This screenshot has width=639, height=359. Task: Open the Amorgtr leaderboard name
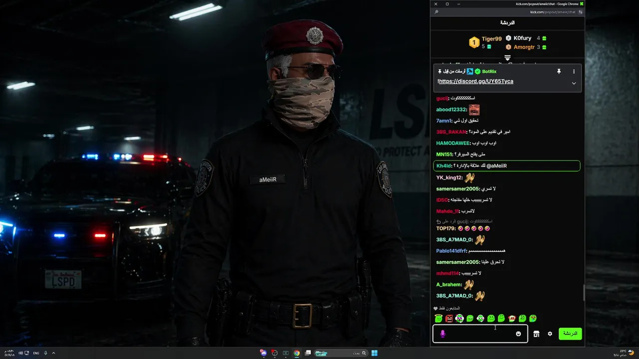[524, 47]
